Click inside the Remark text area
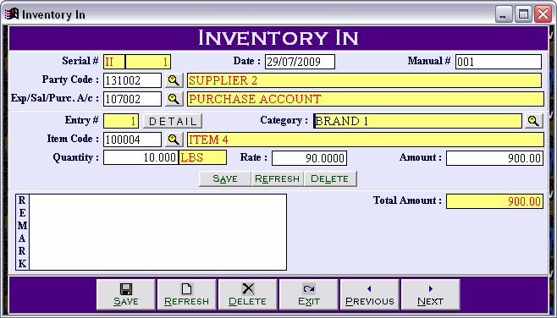557x318 pixels. point(157,232)
